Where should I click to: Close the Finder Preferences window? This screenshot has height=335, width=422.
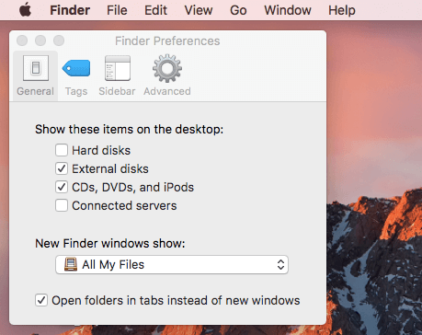[22, 40]
